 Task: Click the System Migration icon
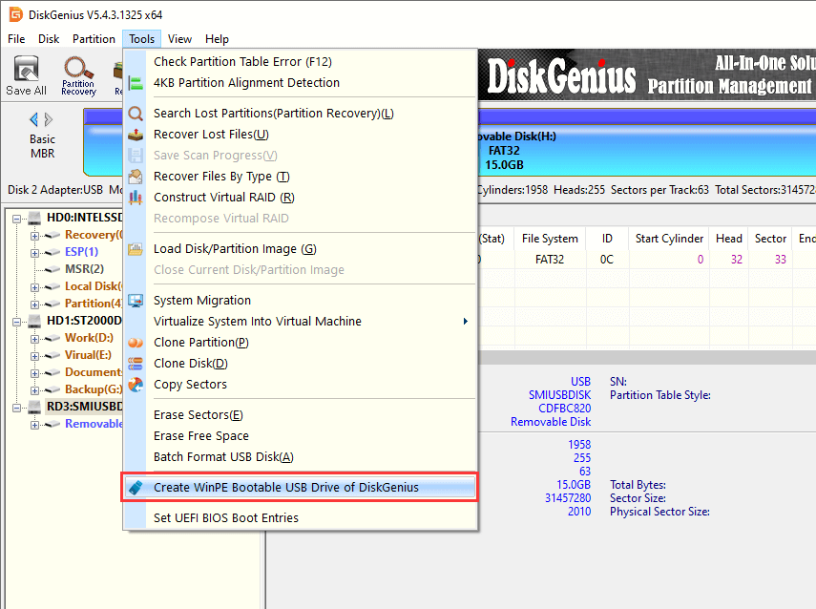[136, 301]
